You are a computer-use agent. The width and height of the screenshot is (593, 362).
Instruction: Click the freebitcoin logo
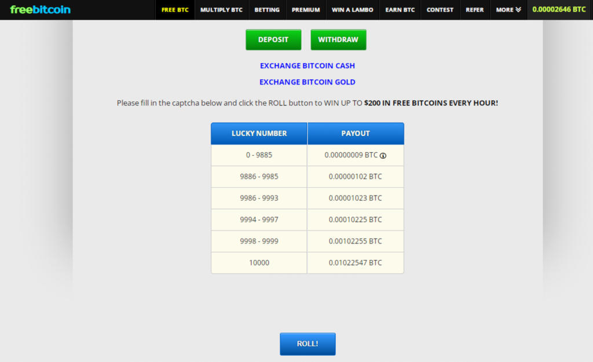click(40, 9)
